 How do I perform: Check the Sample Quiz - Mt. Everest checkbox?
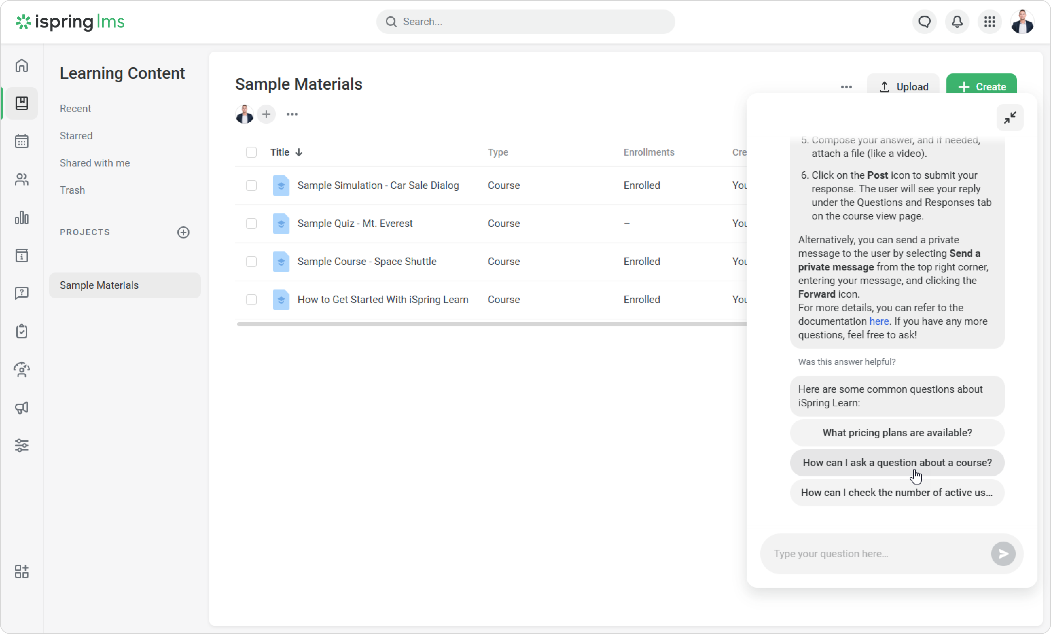tap(251, 224)
